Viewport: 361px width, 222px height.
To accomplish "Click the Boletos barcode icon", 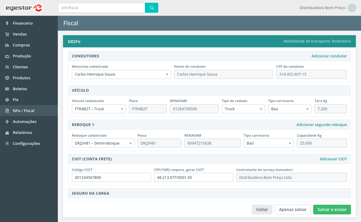I will (x=7, y=89).
